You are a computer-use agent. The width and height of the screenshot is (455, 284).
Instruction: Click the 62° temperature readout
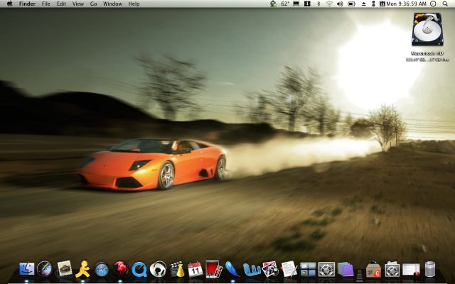click(286, 4)
